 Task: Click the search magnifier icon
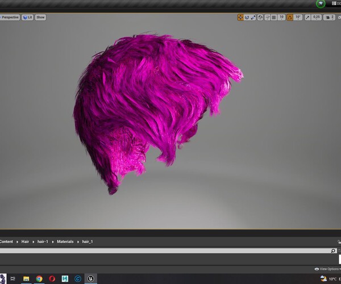333,250
